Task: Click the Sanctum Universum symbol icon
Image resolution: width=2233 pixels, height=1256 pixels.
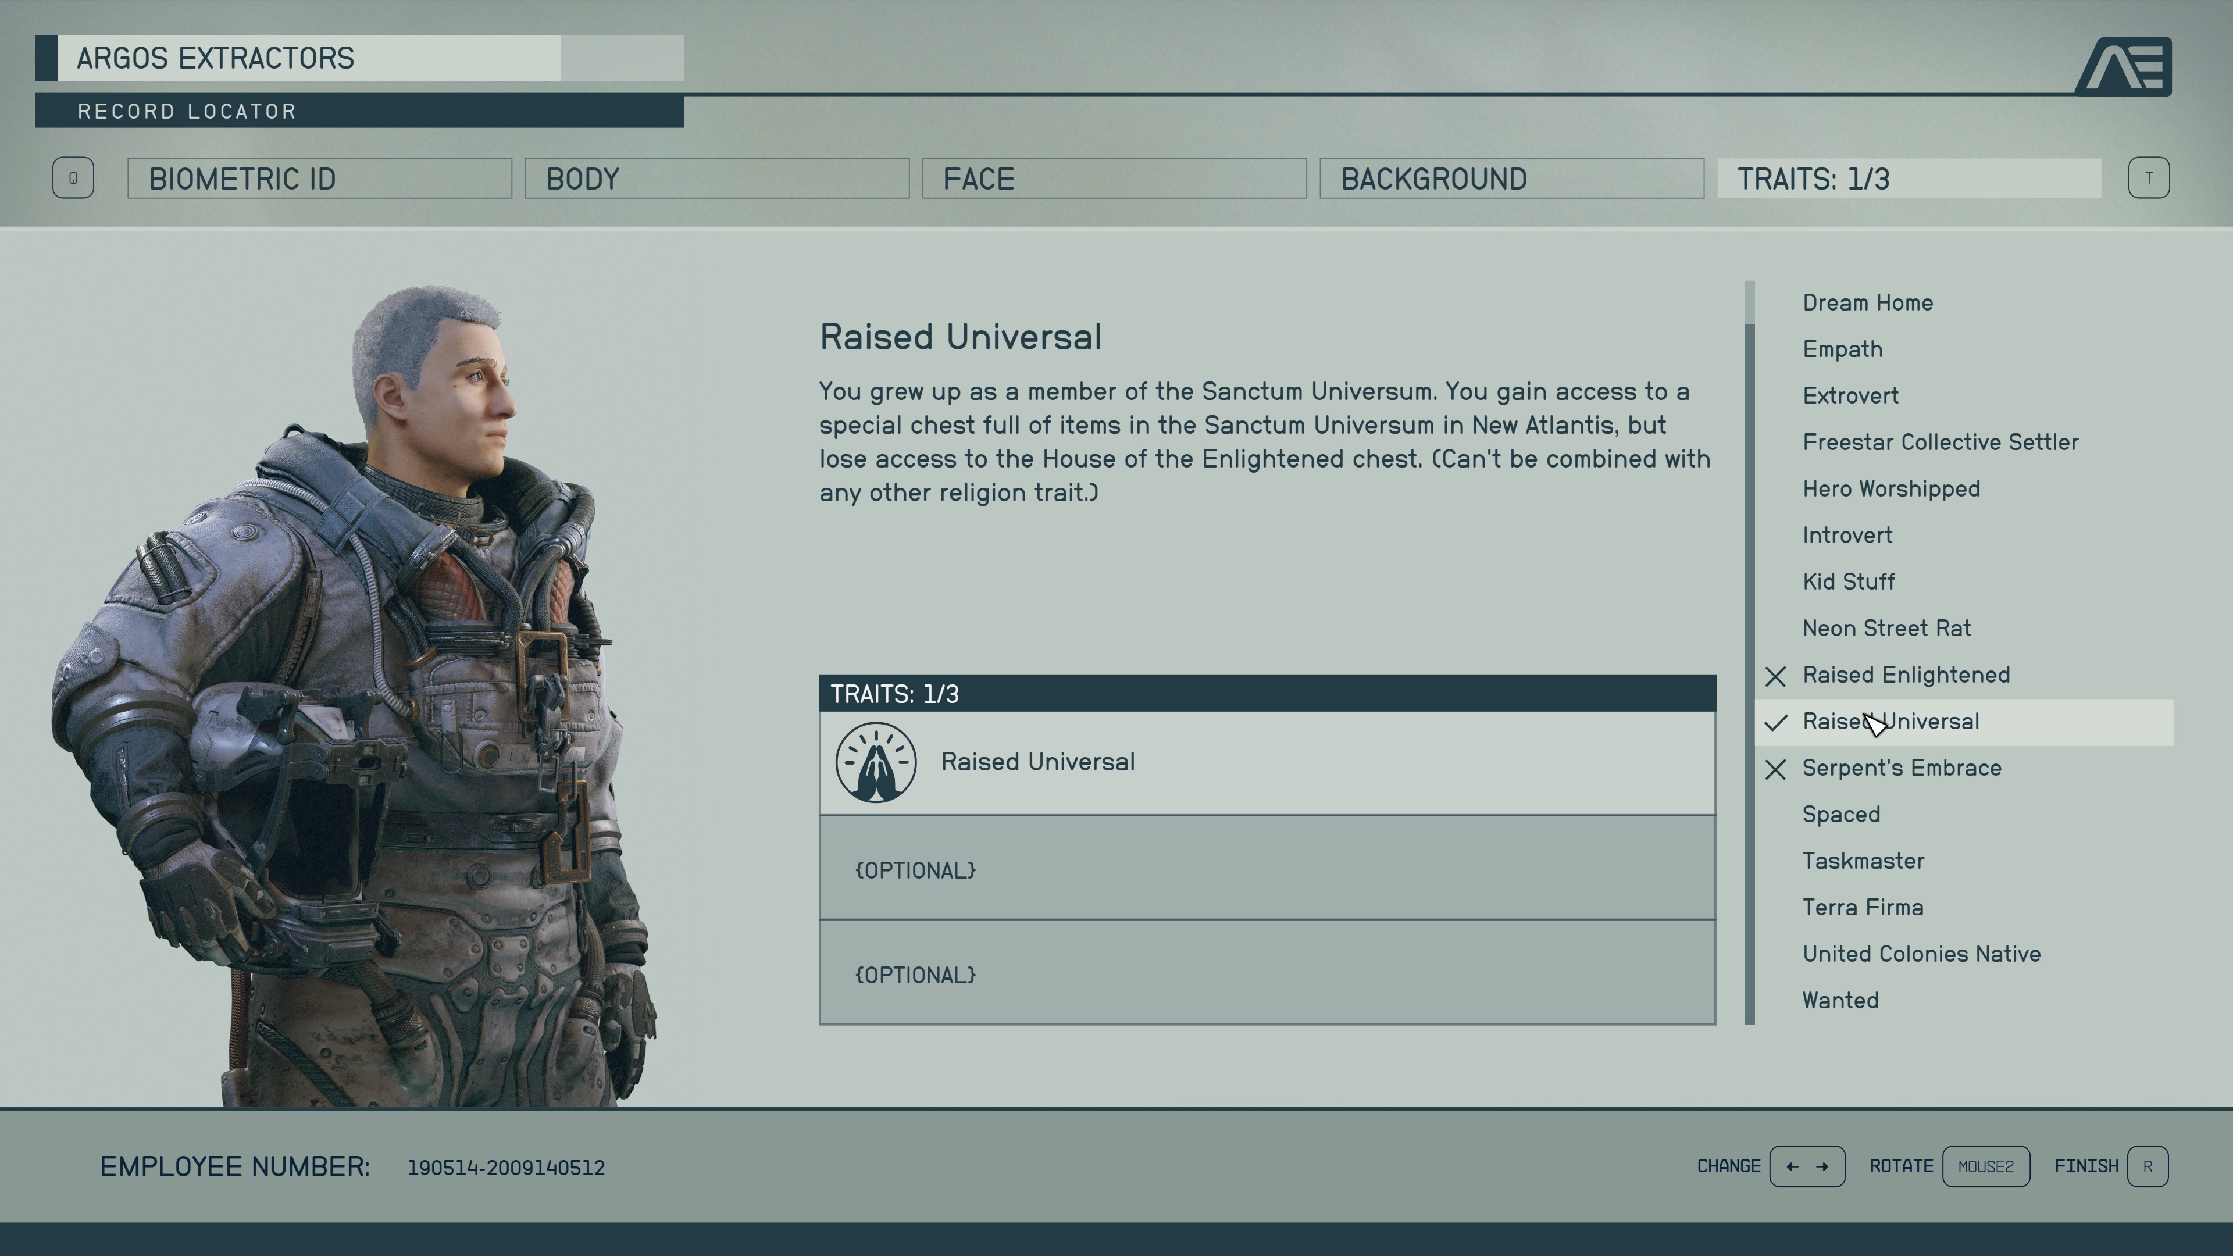Action: pos(876,762)
